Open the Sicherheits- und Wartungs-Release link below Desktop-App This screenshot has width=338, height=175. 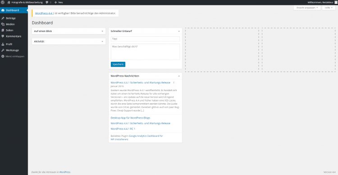140,123
